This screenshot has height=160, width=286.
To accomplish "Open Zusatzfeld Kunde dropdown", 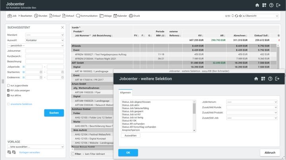I will (252, 107).
